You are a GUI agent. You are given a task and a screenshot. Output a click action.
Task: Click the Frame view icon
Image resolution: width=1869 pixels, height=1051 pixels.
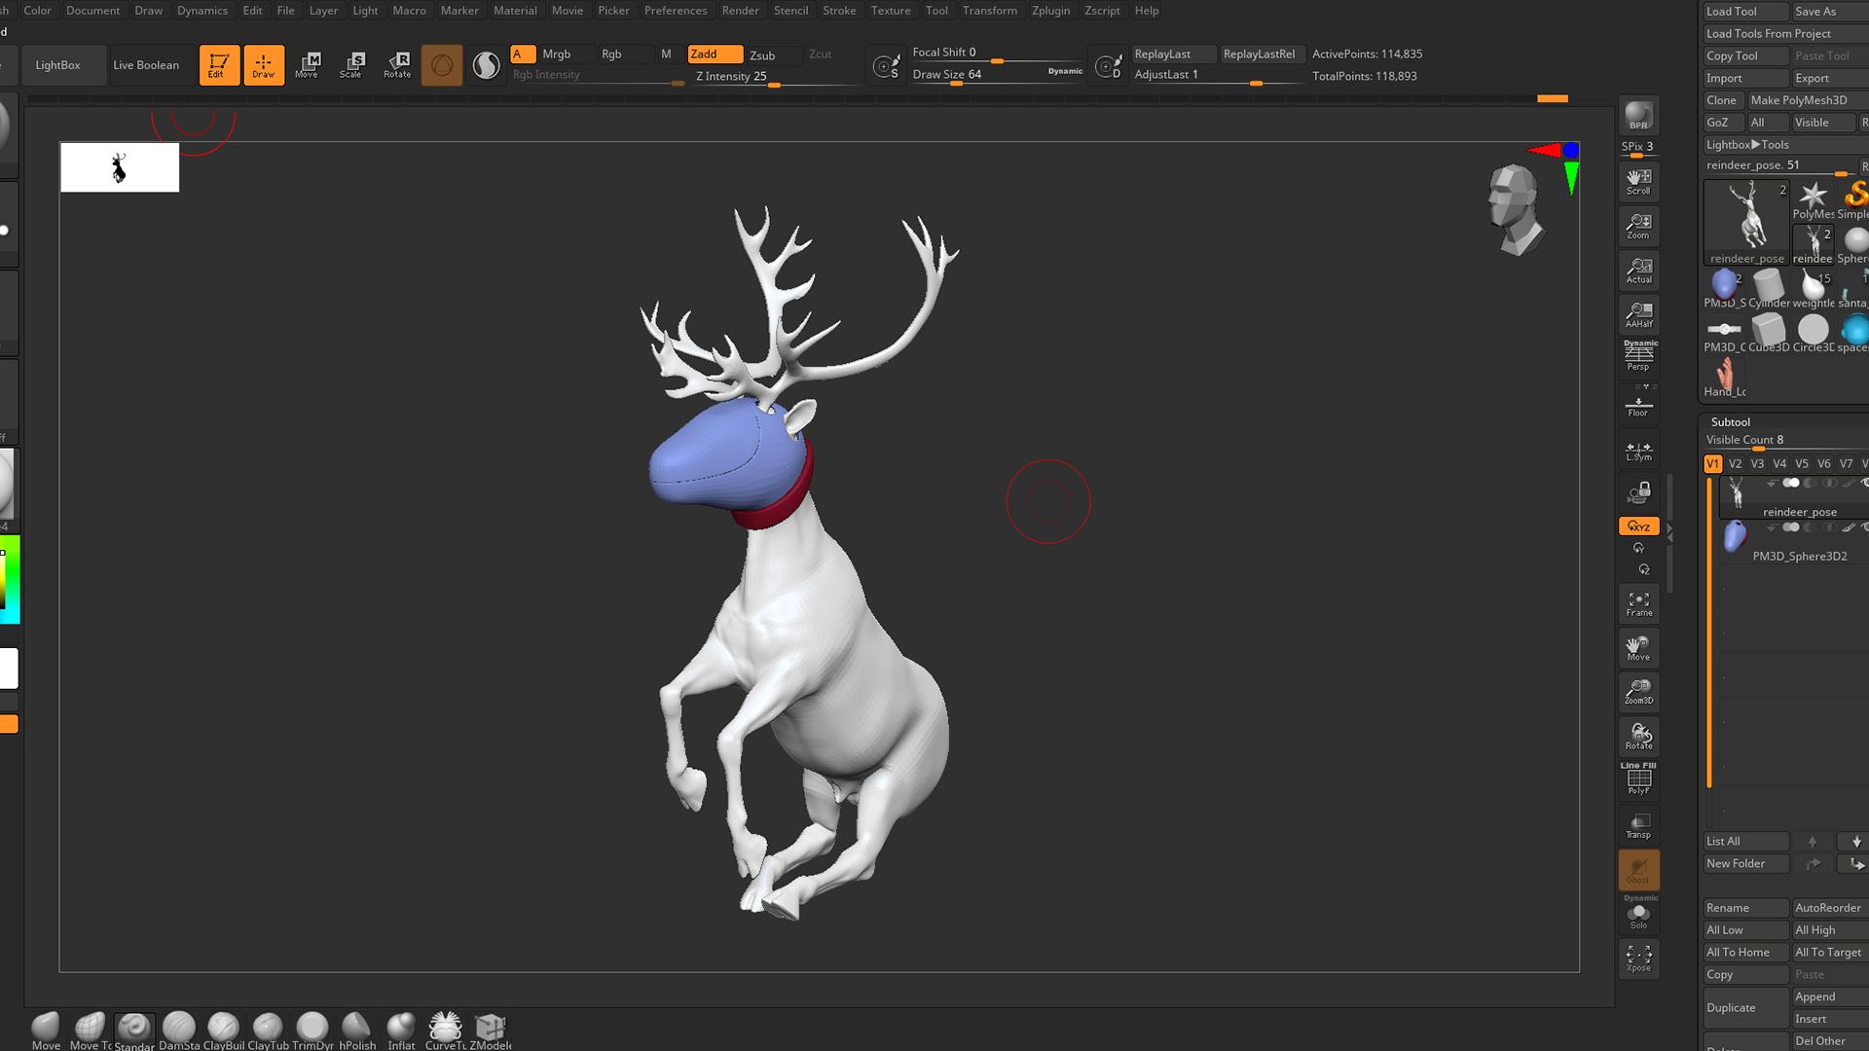coord(1638,603)
